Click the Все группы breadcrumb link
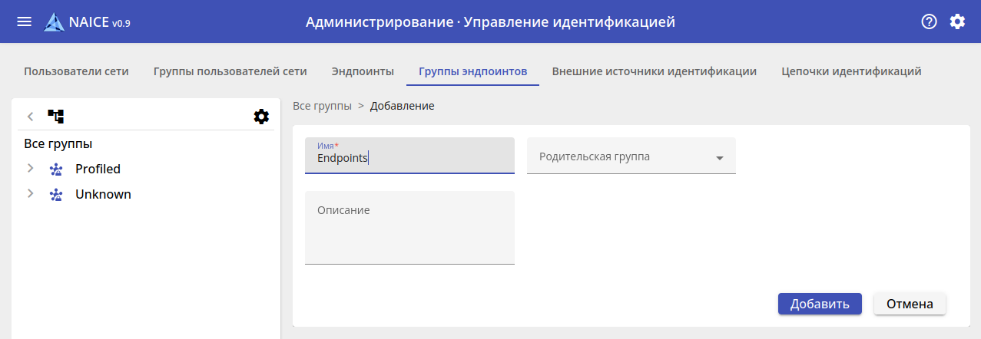This screenshot has width=981, height=339. pyautogui.click(x=322, y=106)
